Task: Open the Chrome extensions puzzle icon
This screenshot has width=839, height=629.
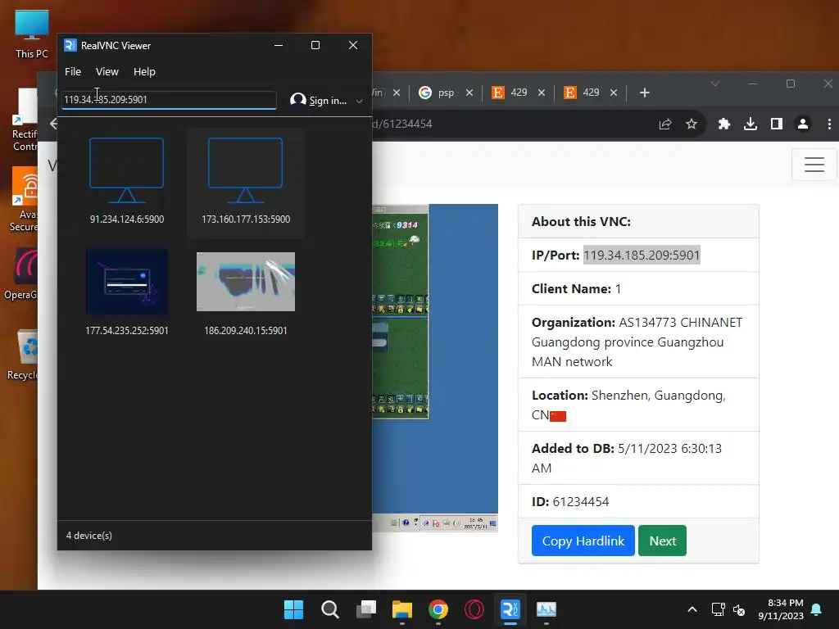Action: [724, 124]
